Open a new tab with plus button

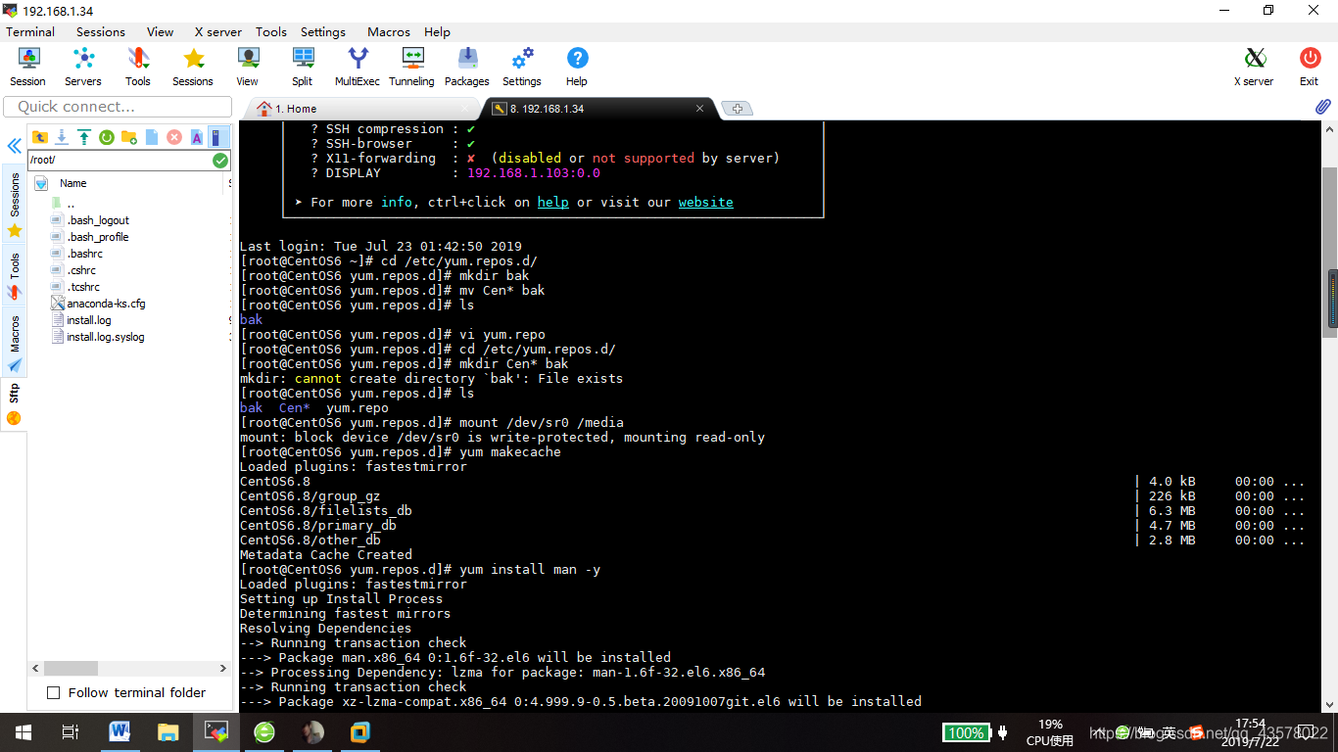pos(738,109)
